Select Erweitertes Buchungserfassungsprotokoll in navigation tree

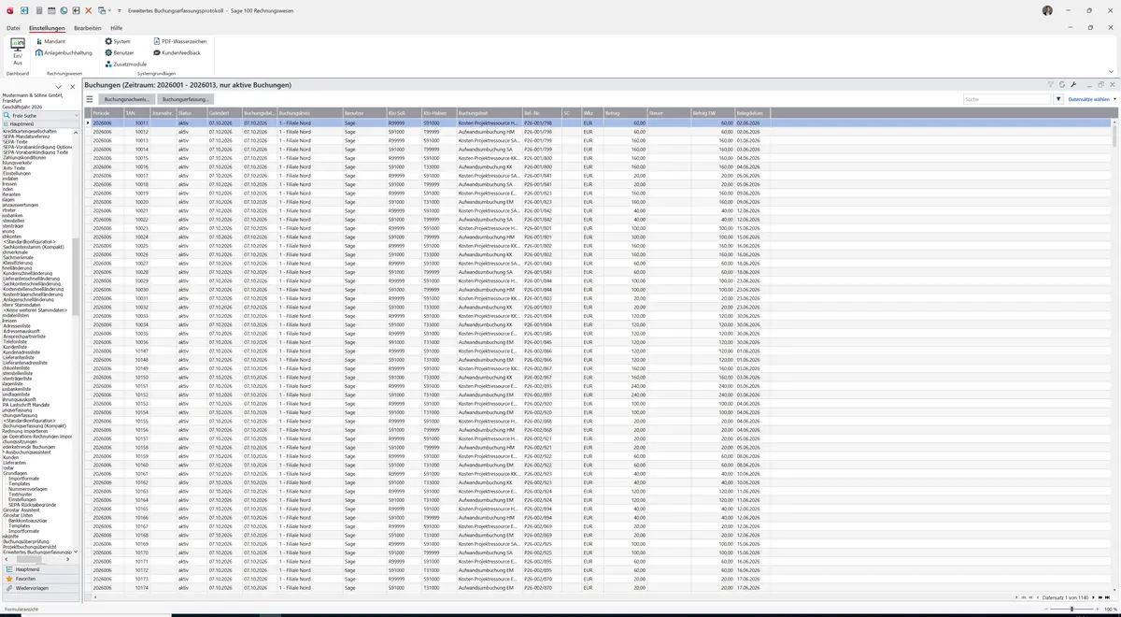37,552
